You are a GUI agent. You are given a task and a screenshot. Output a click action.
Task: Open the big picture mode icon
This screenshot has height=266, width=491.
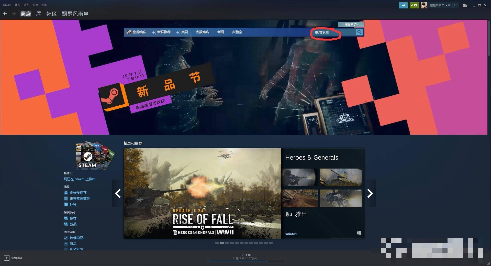[x=465, y=5]
